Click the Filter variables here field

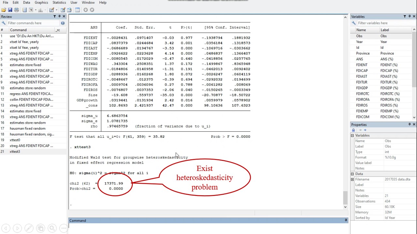coord(381,23)
